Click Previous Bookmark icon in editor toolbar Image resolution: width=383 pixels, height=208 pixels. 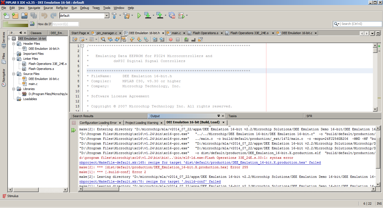coord(132,39)
